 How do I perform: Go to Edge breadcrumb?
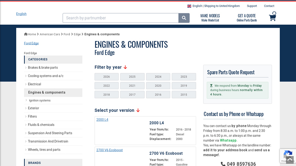(x=77, y=34)
